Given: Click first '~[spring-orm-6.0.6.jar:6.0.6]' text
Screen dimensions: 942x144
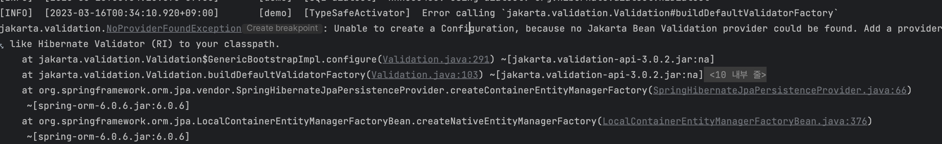Looking at the screenshot, I should (x=108, y=106).
